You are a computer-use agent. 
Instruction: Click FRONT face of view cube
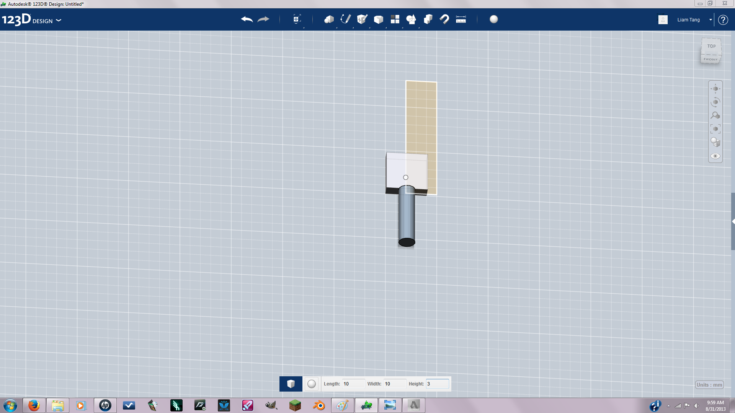[x=710, y=59]
